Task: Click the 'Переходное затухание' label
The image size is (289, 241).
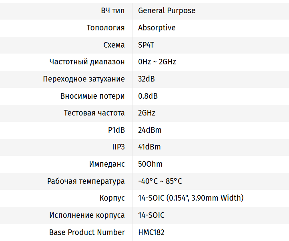Action: pyautogui.click(x=84, y=79)
